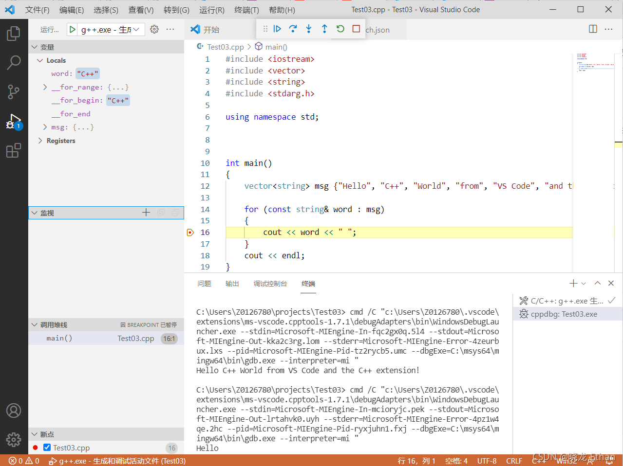Open the 终端(T) menu

point(246,10)
